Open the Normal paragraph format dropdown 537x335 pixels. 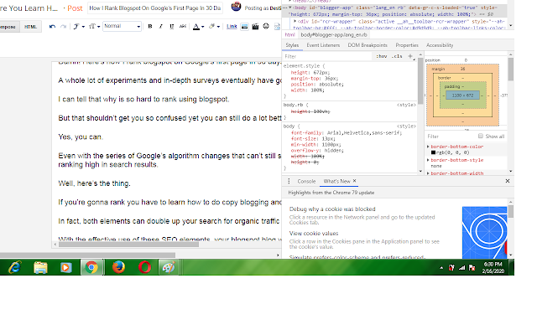[122, 26]
